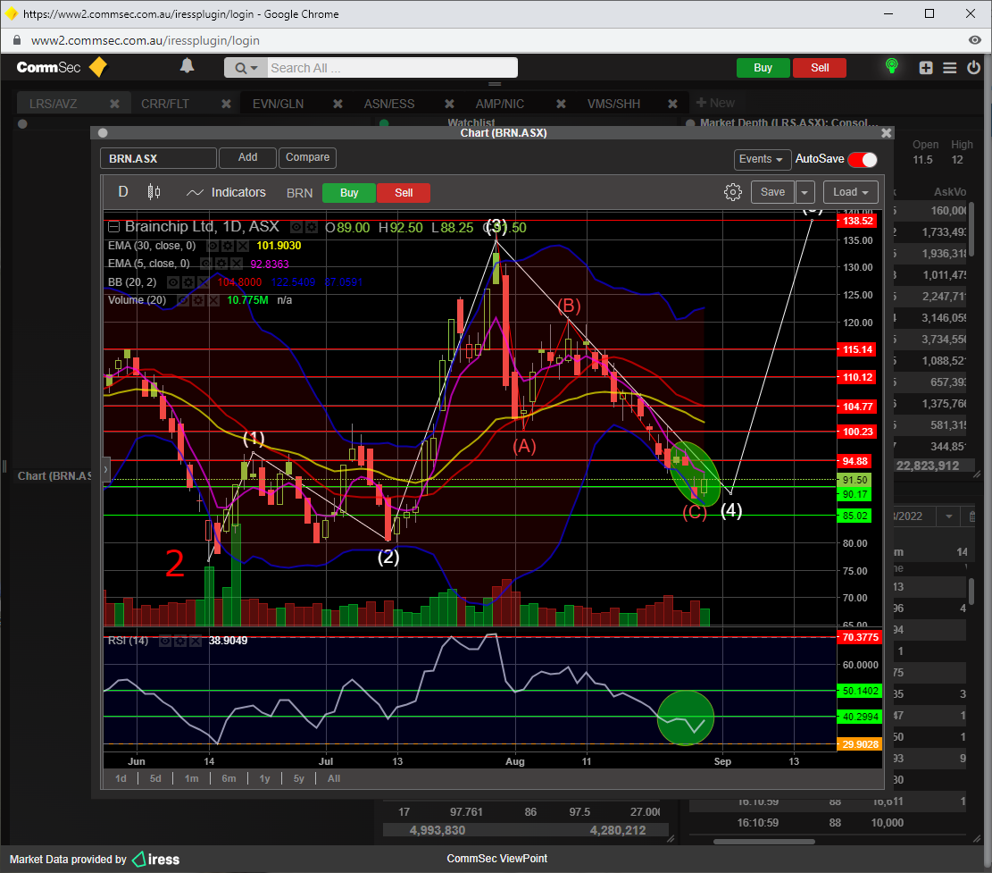Hide EMA 5 indicator with eye icon

pyautogui.click(x=206, y=264)
